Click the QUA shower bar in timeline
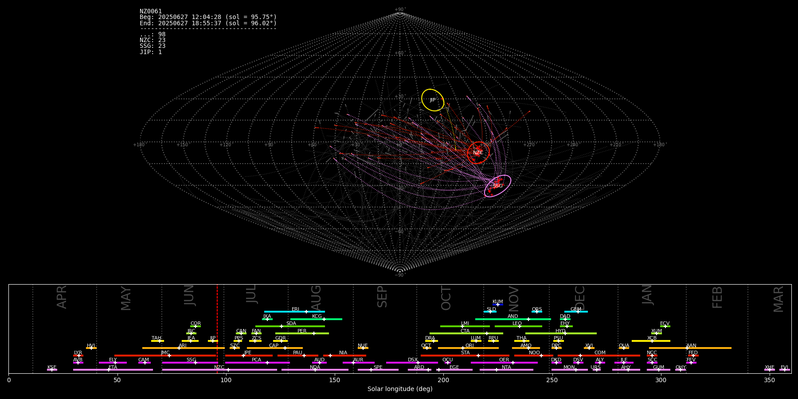 (x=624, y=348)
